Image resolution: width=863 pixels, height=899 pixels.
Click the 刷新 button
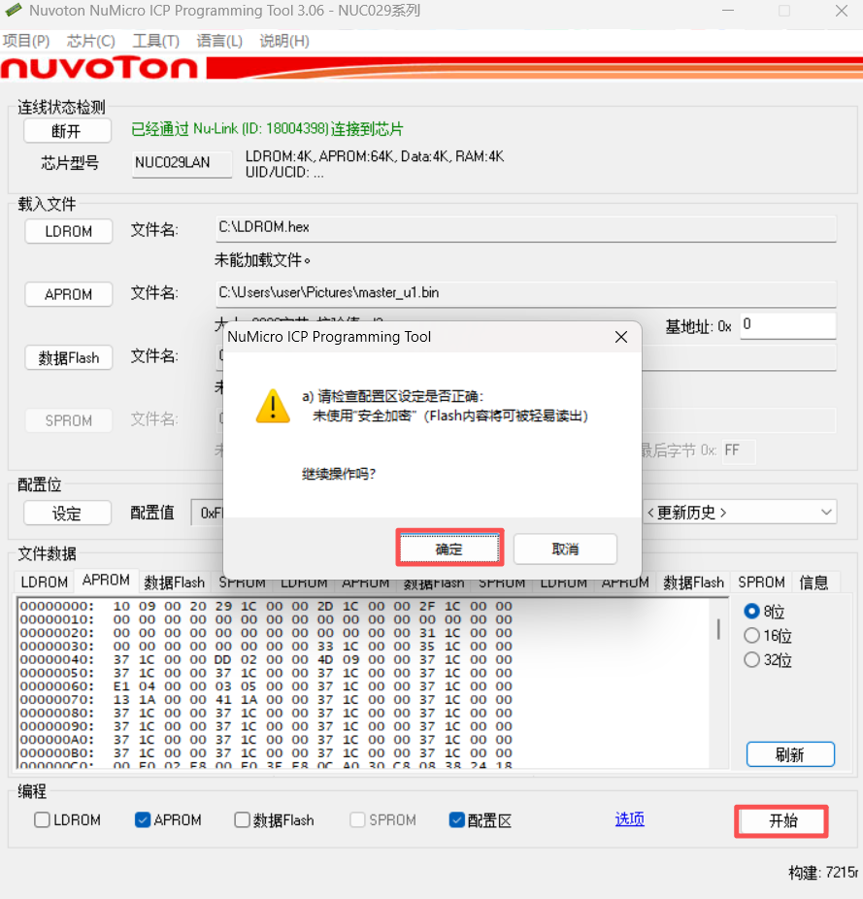[x=789, y=754]
